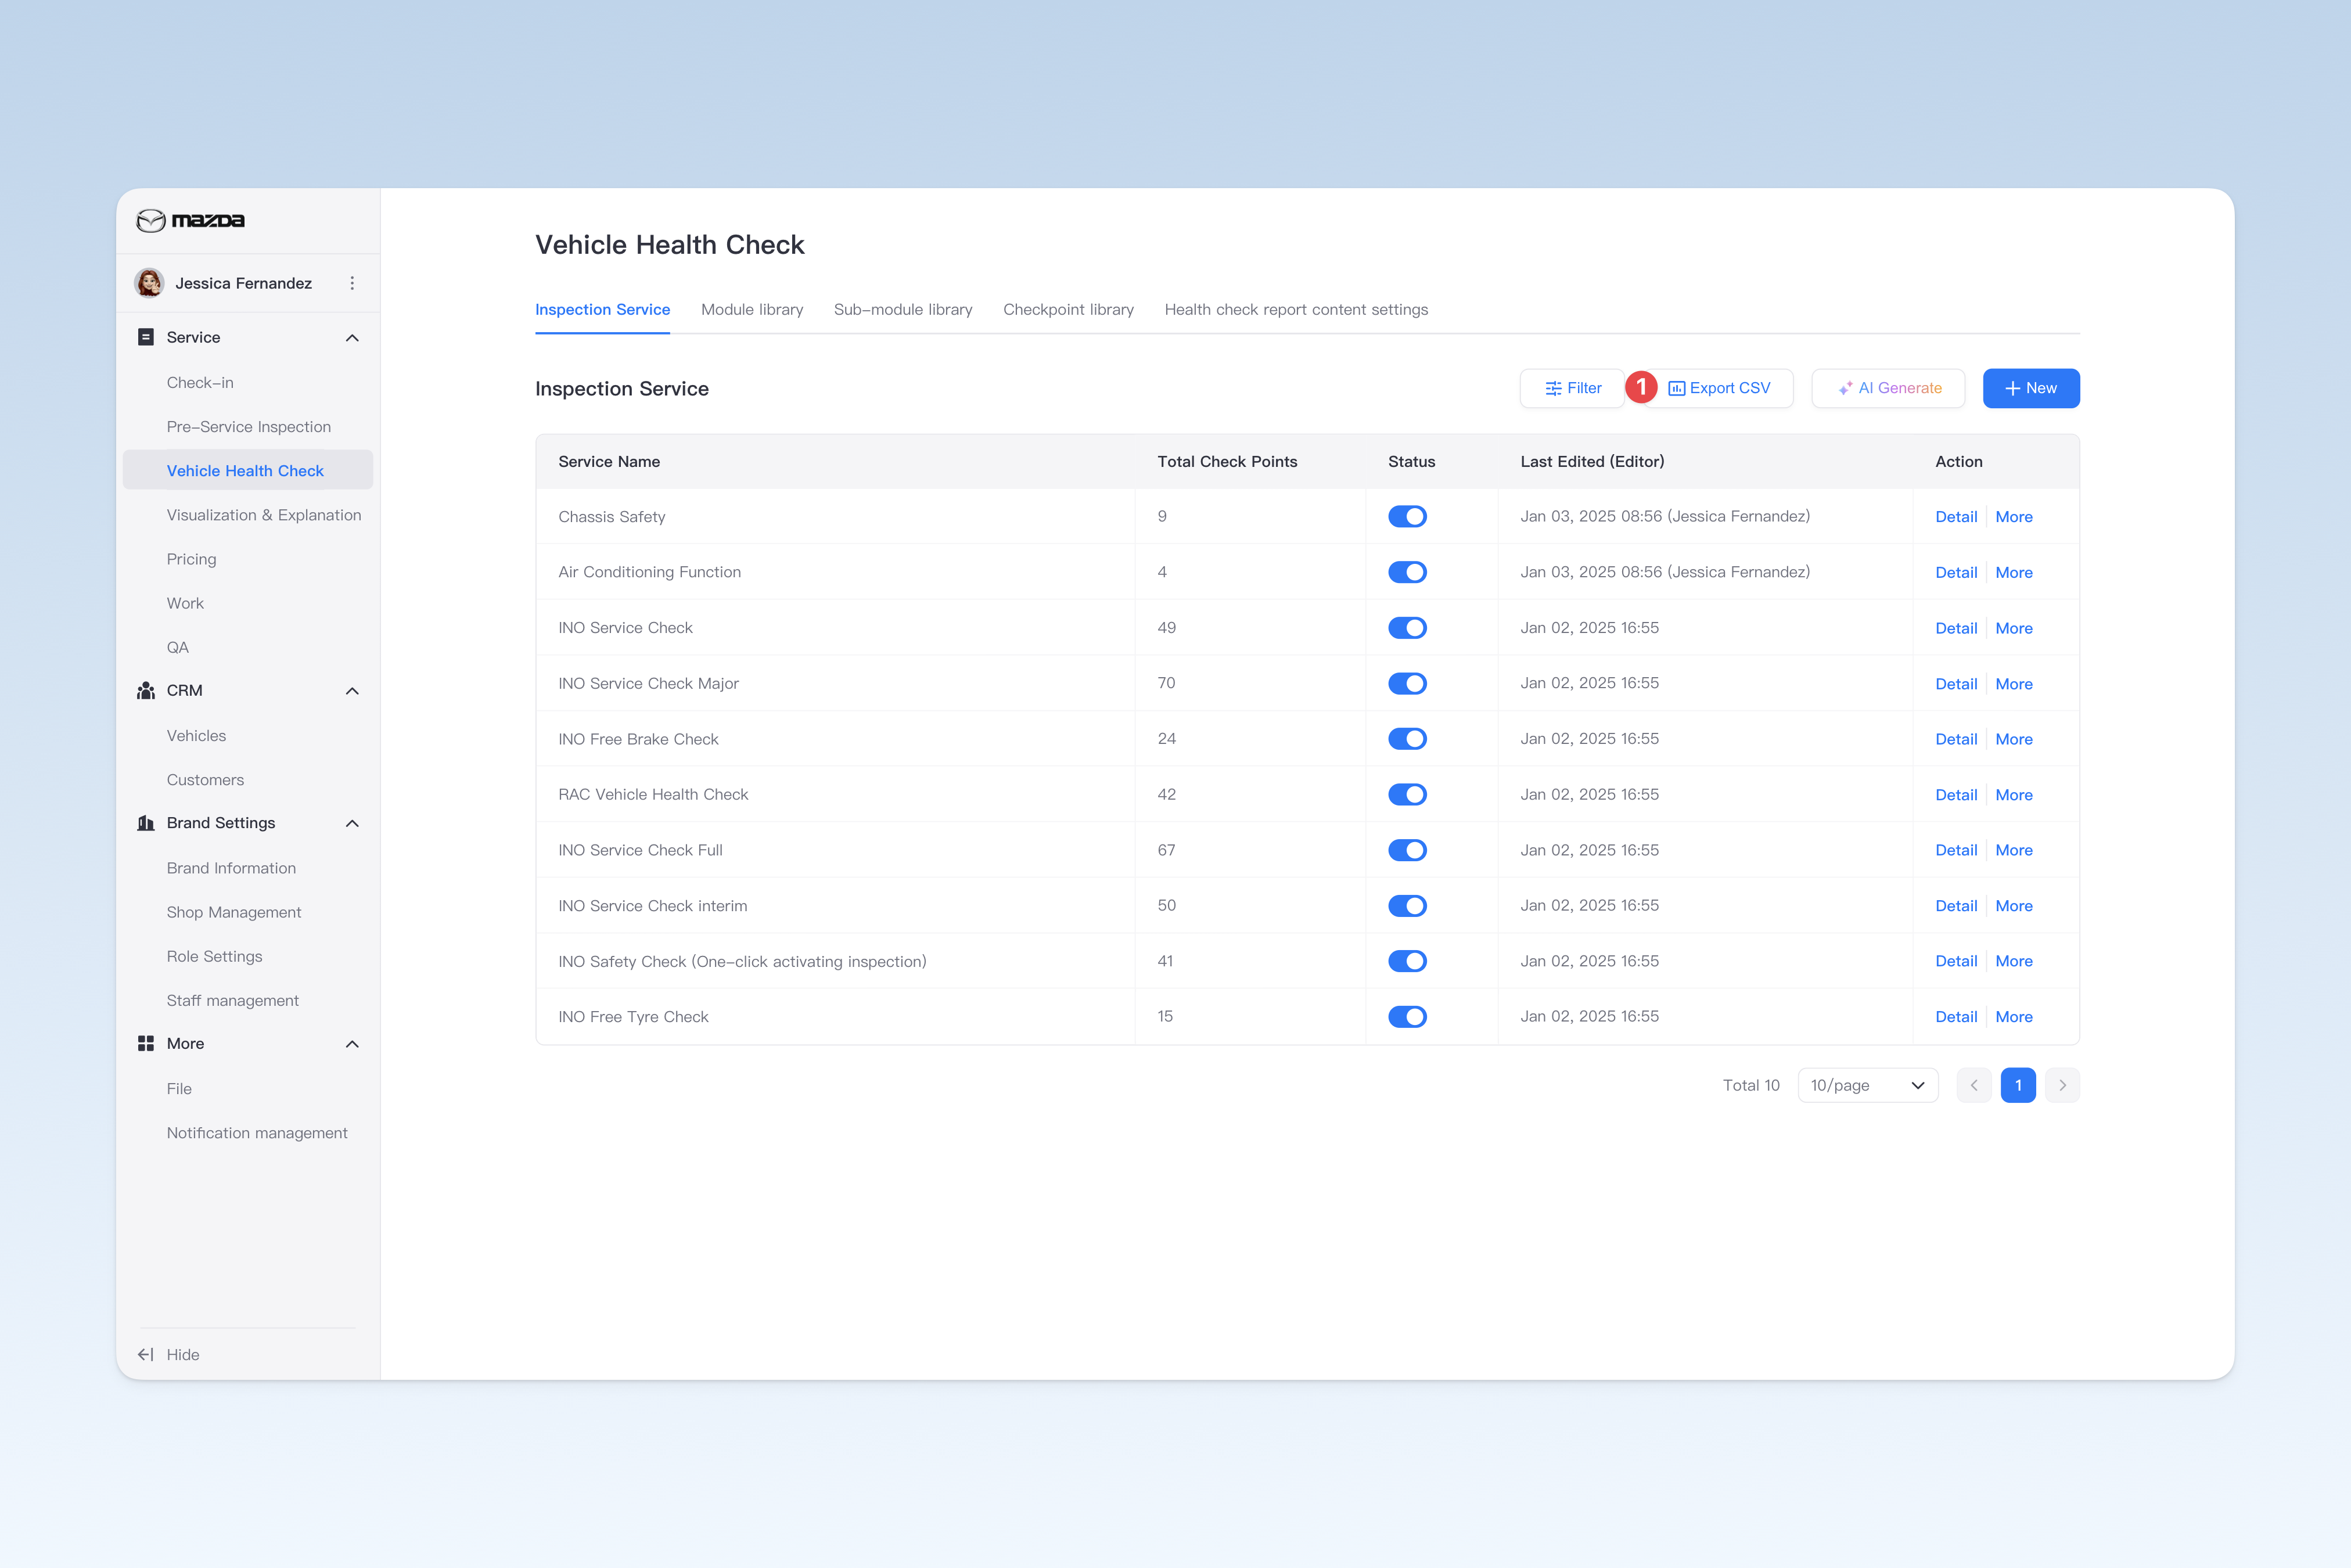
Task: Collapse the Brand Settings section chevron
Action: pyautogui.click(x=352, y=823)
